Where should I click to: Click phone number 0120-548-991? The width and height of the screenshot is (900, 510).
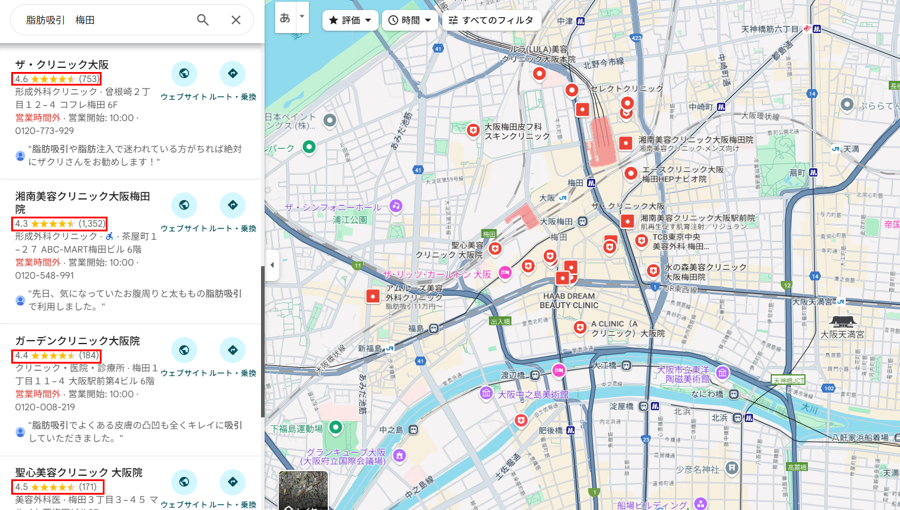45,275
